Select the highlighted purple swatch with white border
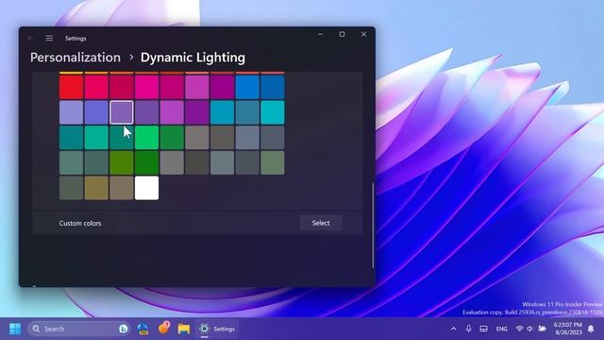 pyautogui.click(x=122, y=112)
